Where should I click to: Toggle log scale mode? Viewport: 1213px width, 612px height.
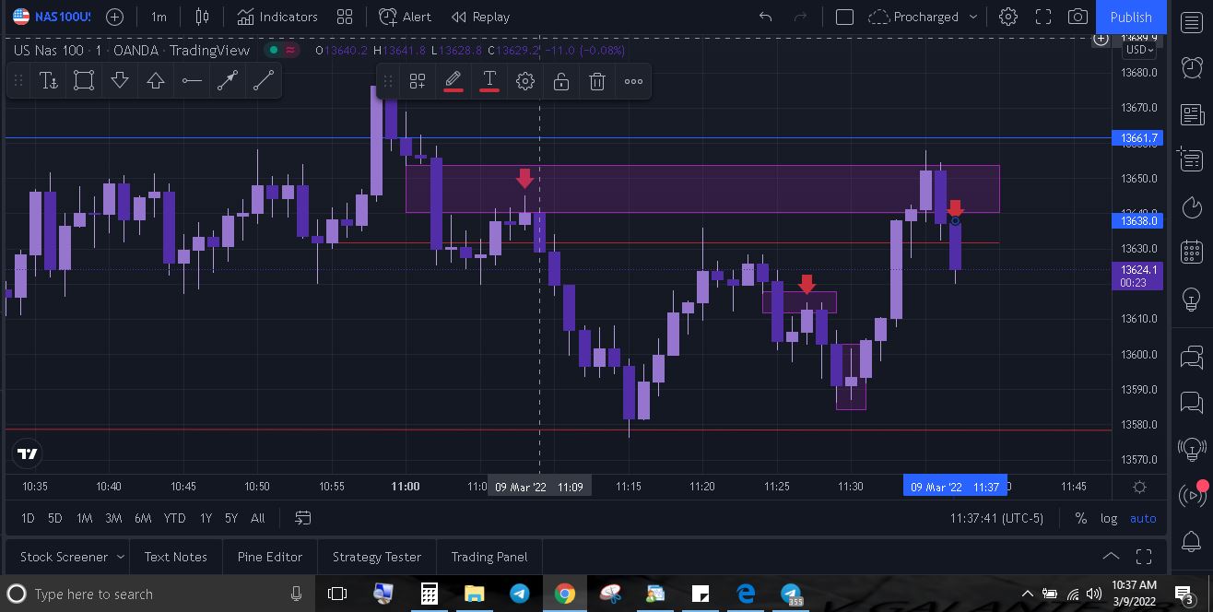(1109, 518)
